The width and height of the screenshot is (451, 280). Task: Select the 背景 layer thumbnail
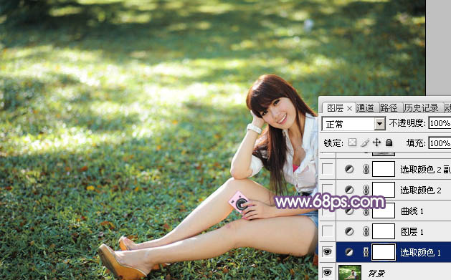[x=350, y=273]
